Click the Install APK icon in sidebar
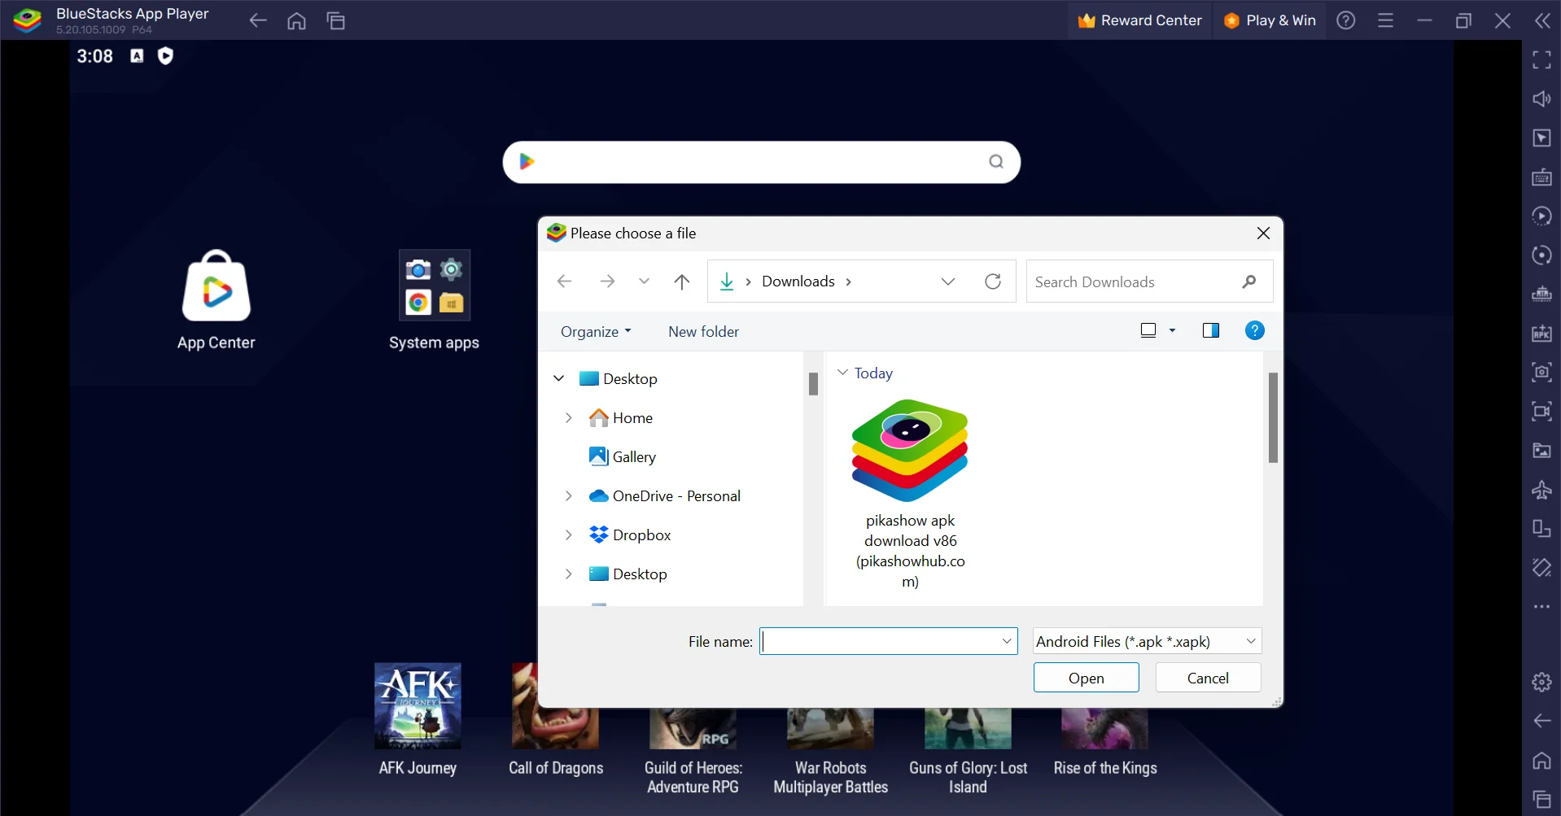 [1541, 334]
